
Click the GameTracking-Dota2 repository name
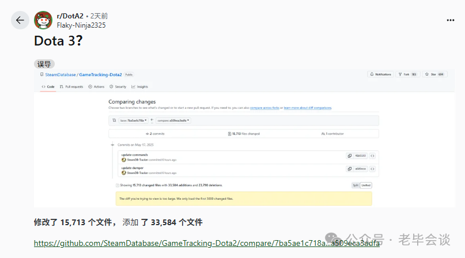click(100, 75)
